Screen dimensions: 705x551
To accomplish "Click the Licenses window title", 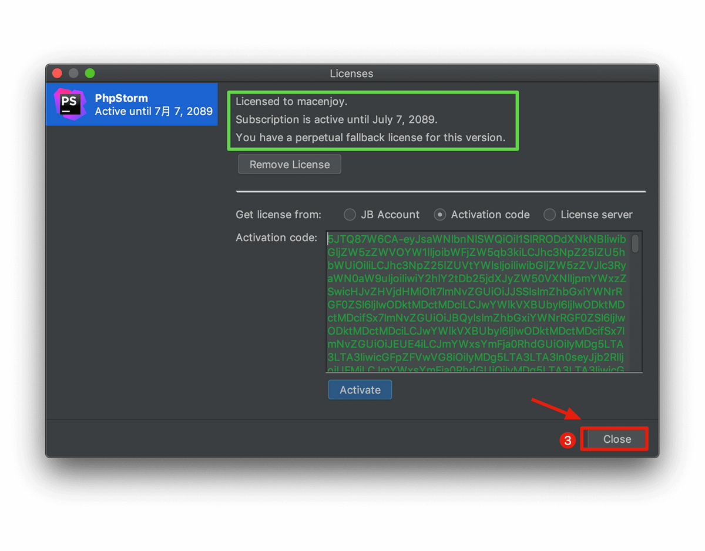I will click(x=351, y=74).
